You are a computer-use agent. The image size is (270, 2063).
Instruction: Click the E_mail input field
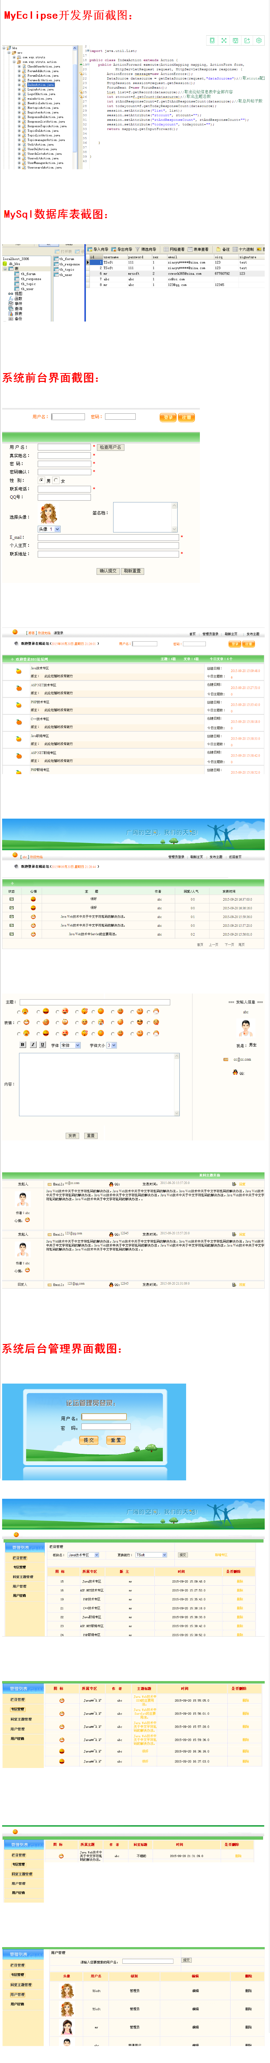pos(109,537)
